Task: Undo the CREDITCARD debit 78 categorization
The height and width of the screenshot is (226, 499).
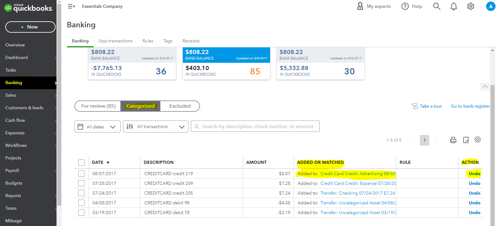Action: (x=475, y=213)
